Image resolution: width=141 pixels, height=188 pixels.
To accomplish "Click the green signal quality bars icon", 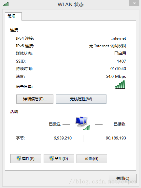I will pos(120,84).
